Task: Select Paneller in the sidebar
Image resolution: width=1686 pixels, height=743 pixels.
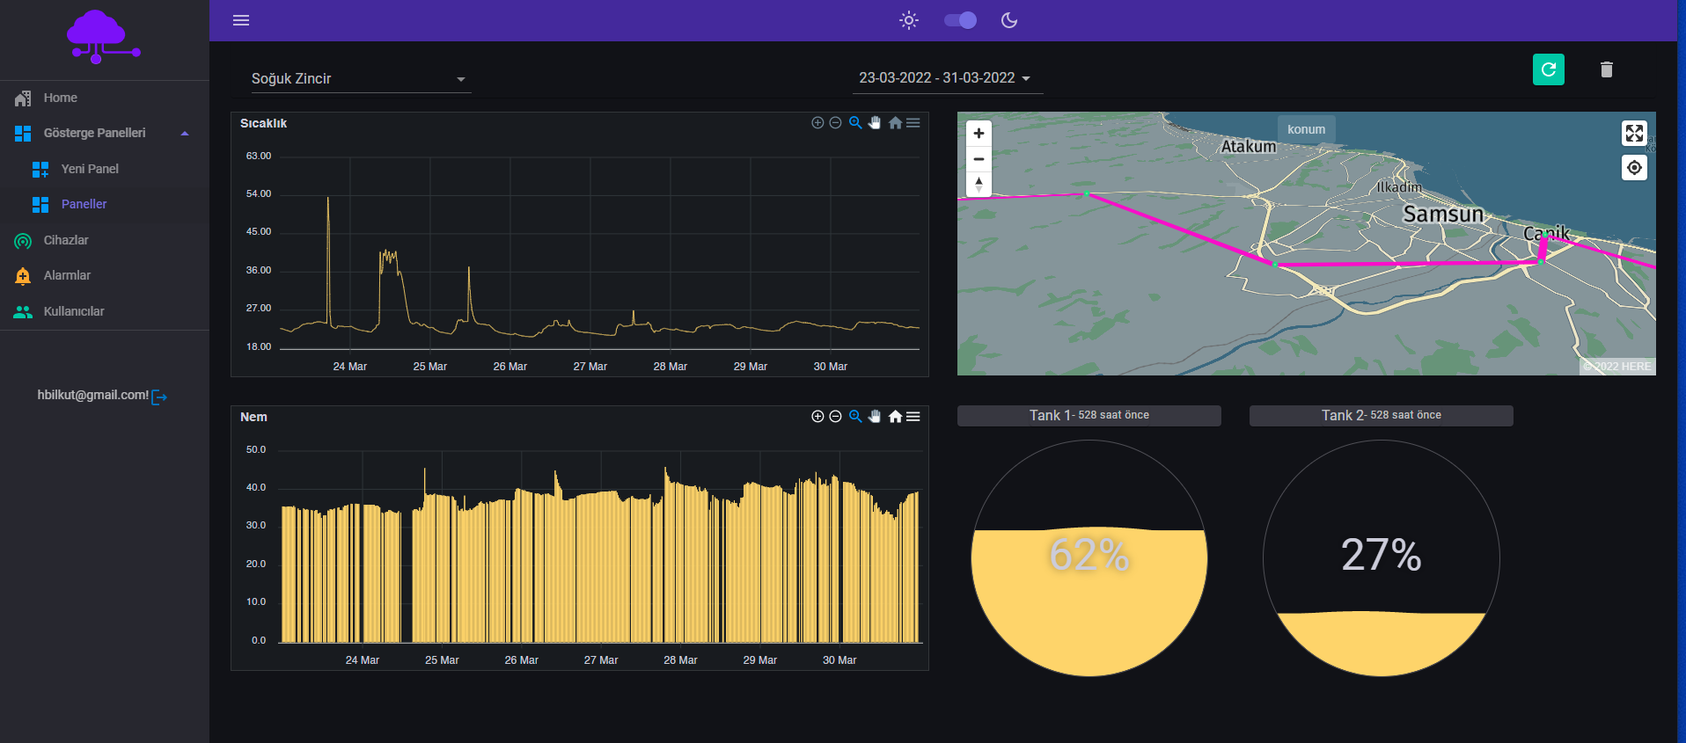Action: pyautogui.click(x=105, y=204)
